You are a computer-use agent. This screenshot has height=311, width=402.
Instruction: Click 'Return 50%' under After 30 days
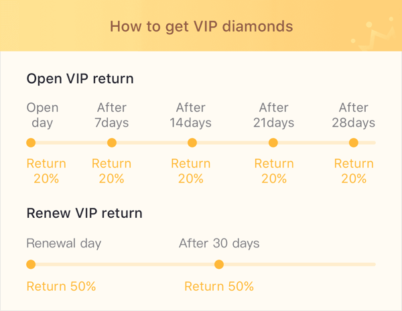pyautogui.click(x=219, y=286)
